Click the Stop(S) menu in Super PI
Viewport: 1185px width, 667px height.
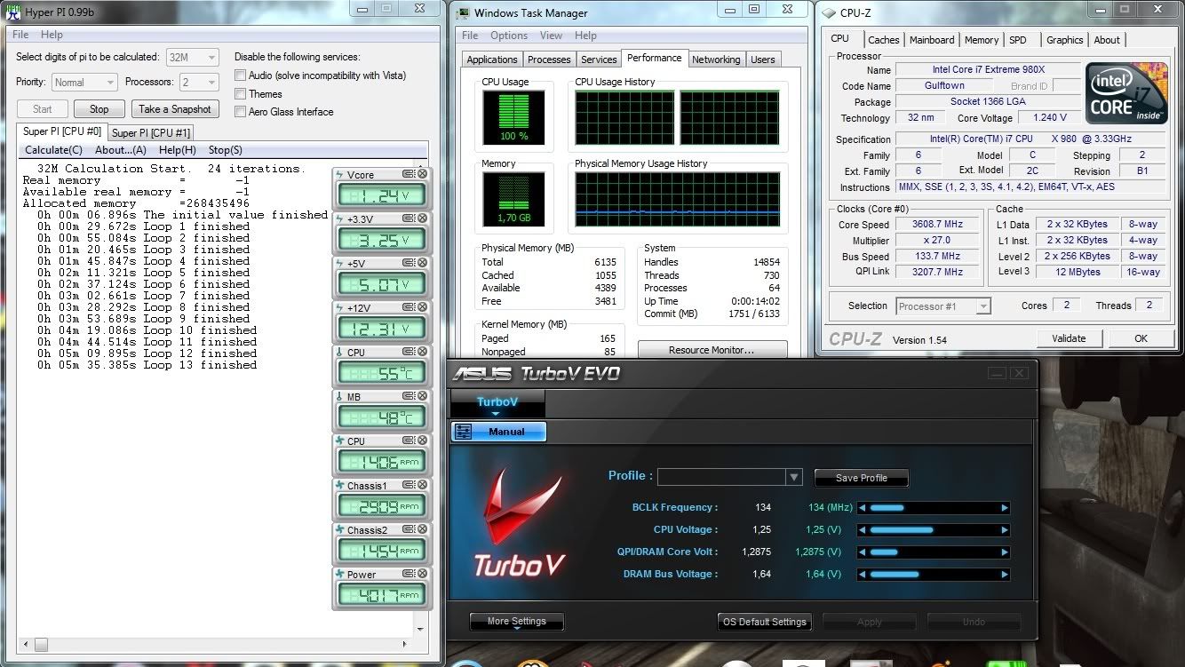225,150
